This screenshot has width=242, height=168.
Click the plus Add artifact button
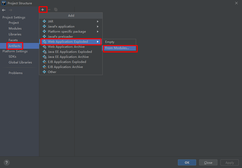pyautogui.click(x=43, y=10)
